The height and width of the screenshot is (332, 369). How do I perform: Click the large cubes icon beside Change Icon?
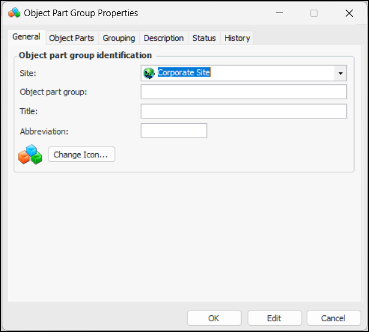click(x=30, y=154)
